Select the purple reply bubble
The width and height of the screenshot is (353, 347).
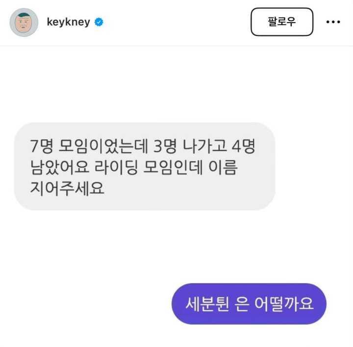(x=249, y=304)
